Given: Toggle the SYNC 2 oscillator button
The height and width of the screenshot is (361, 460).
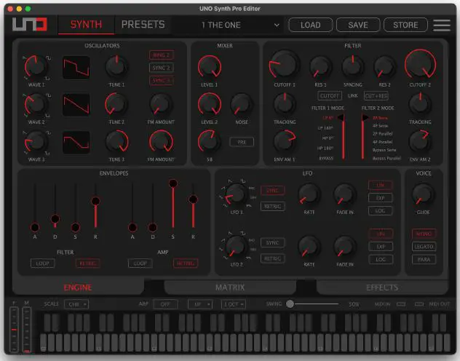Looking at the screenshot, I should [x=161, y=68].
